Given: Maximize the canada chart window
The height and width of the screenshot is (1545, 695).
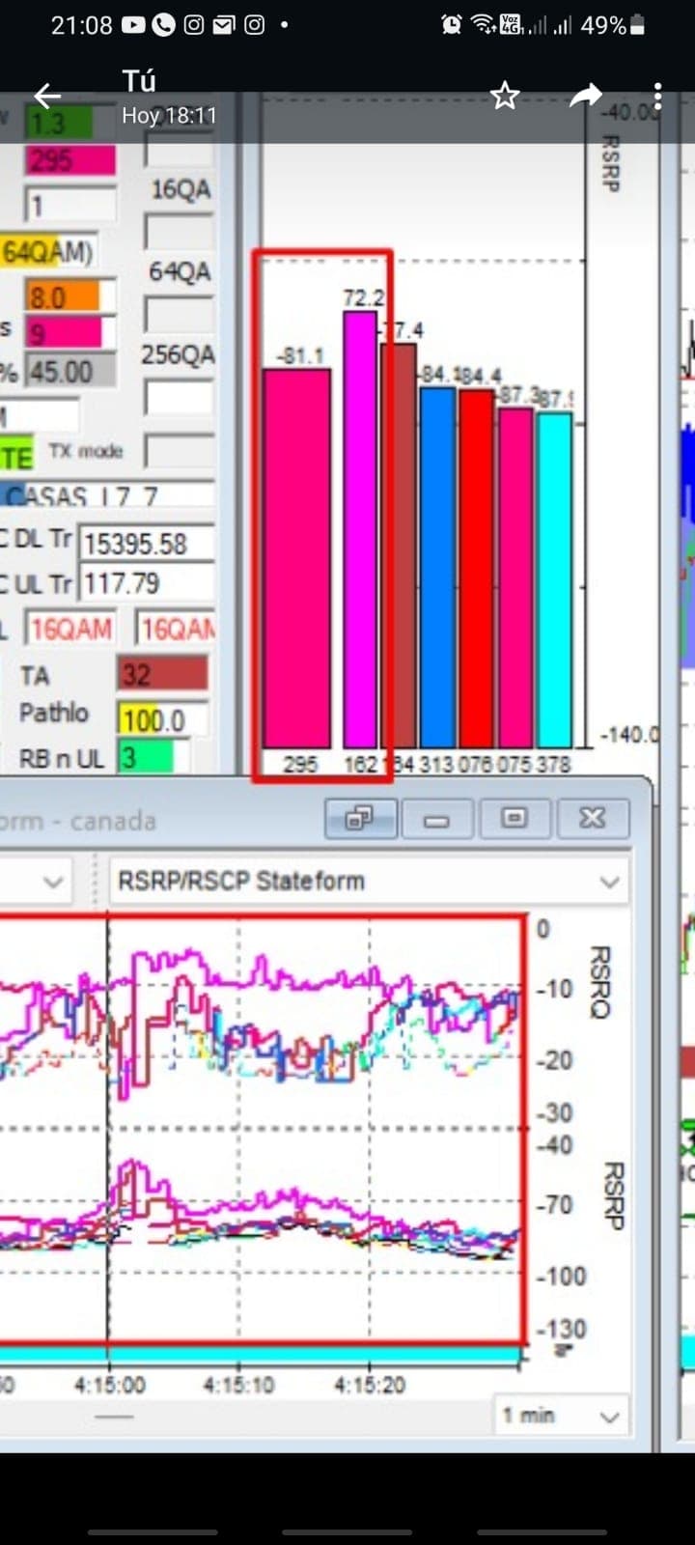Looking at the screenshot, I should pos(514,819).
